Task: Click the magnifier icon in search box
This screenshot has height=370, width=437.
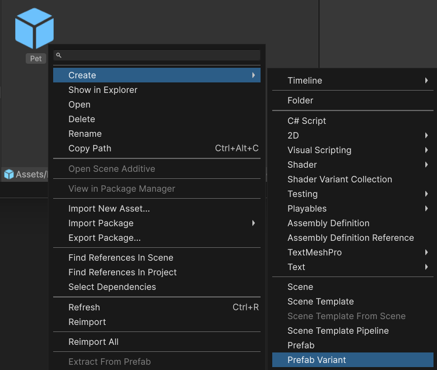Action: [58, 55]
